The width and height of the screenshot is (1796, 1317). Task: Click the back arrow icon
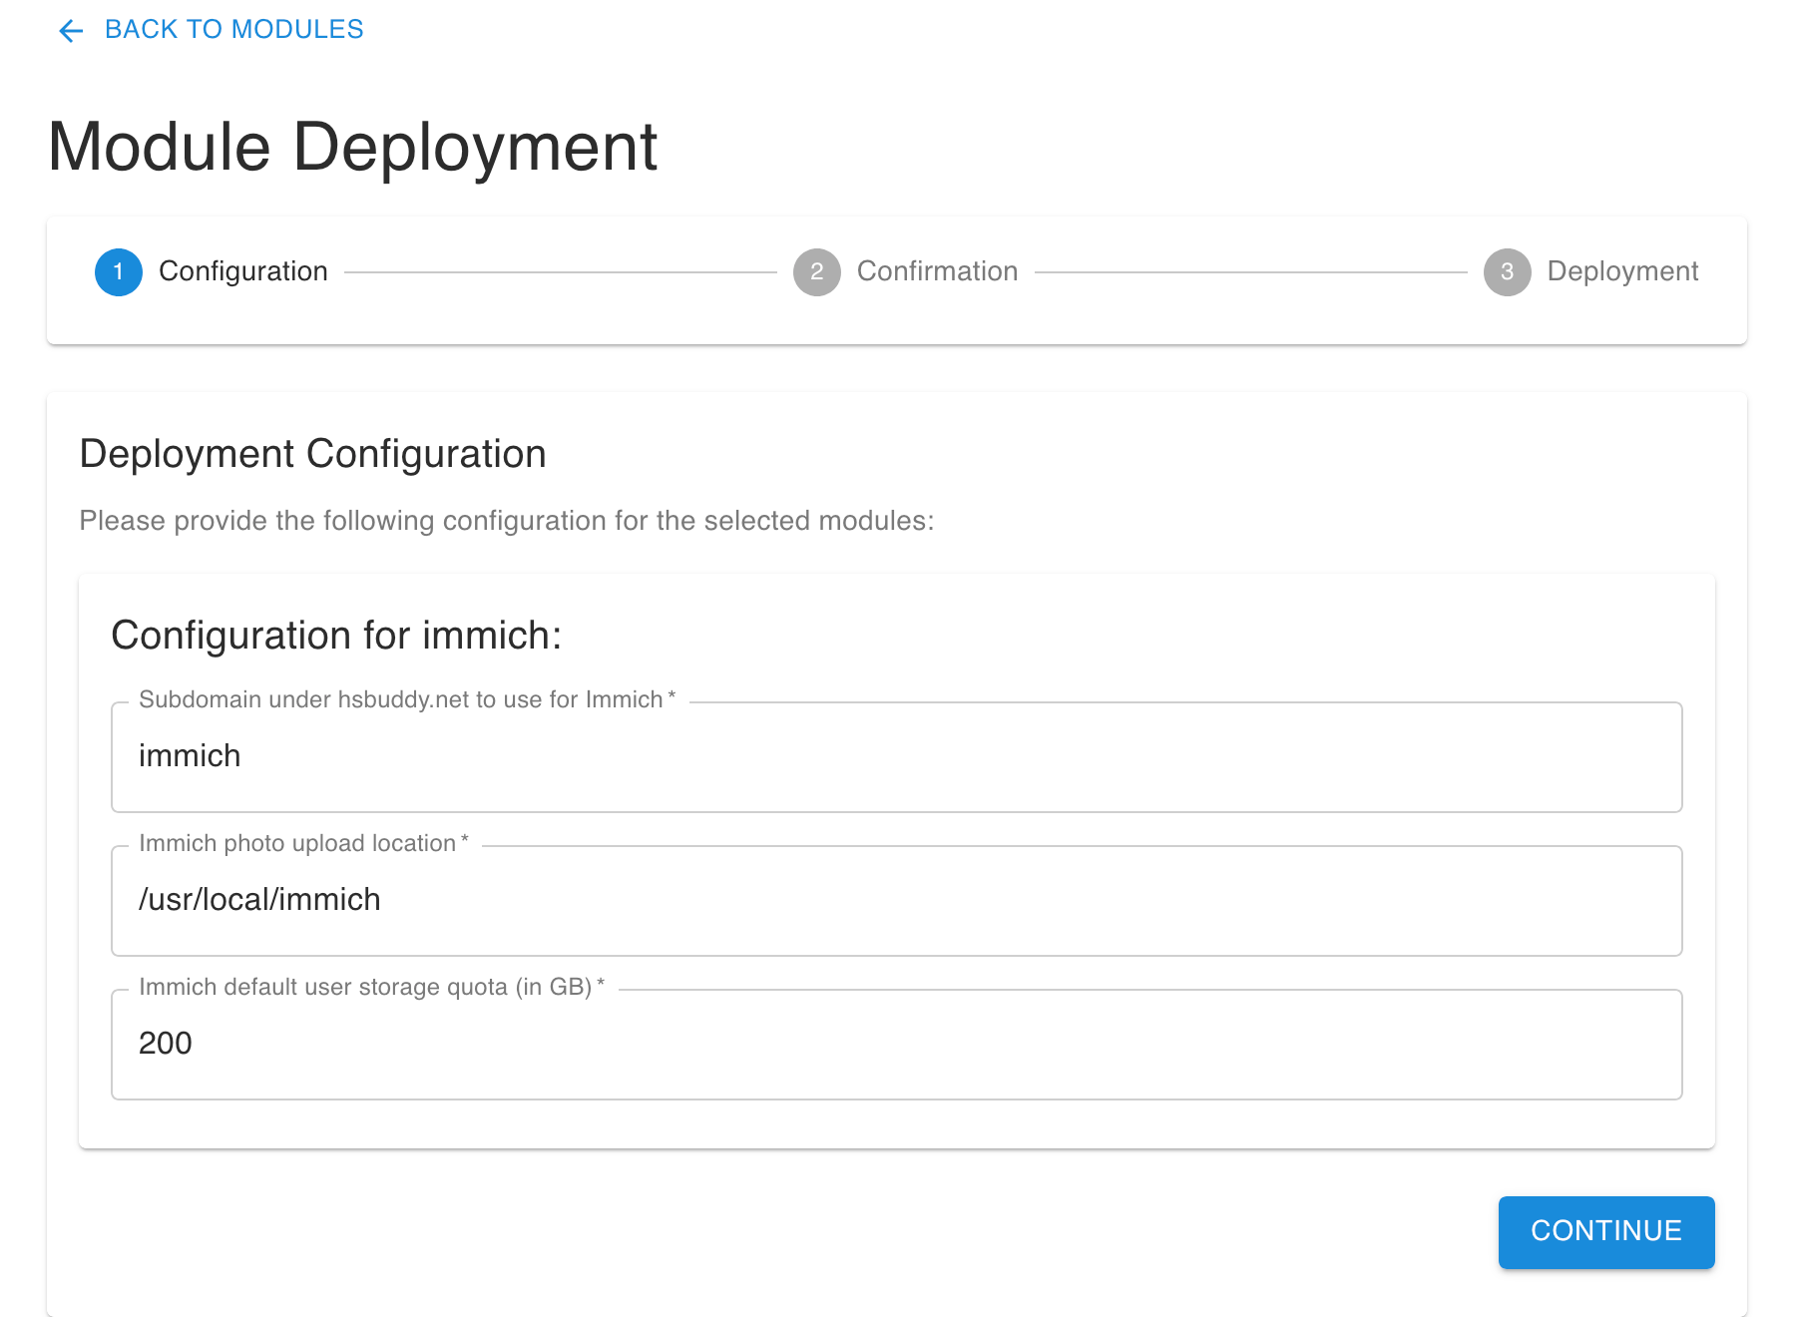(x=71, y=31)
